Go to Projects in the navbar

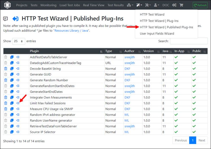(22, 5)
